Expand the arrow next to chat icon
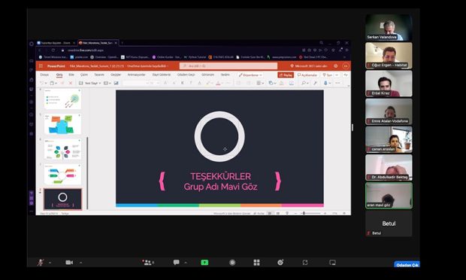Viewport: 466px width, 280px height. point(186,263)
